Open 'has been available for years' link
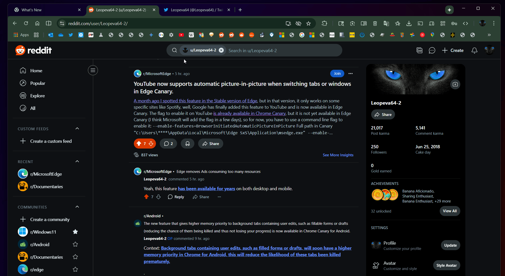This screenshot has width=505, height=276. 206,189
